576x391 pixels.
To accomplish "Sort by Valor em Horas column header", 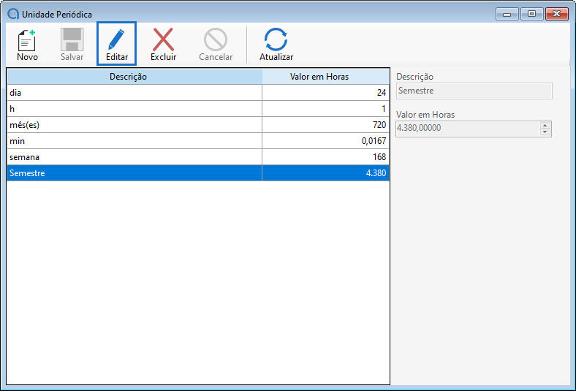I will pos(325,77).
